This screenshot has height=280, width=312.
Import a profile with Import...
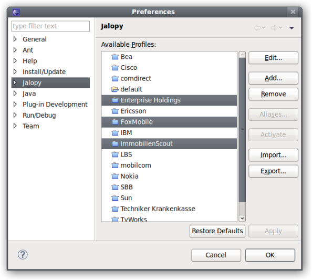[273, 155]
